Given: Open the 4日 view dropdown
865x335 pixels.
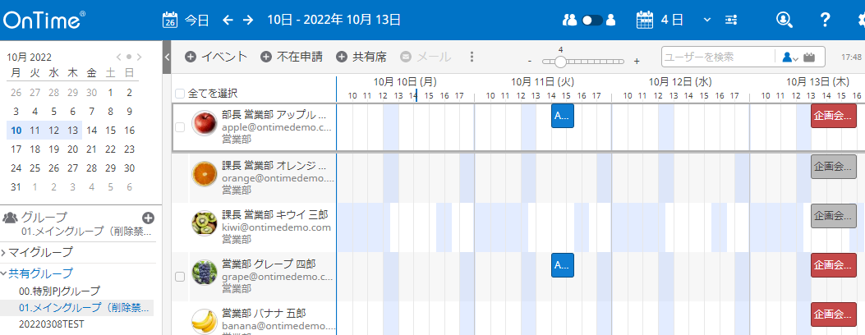Looking at the screenshot, I should pyautogui.click(x=707, y=21).
